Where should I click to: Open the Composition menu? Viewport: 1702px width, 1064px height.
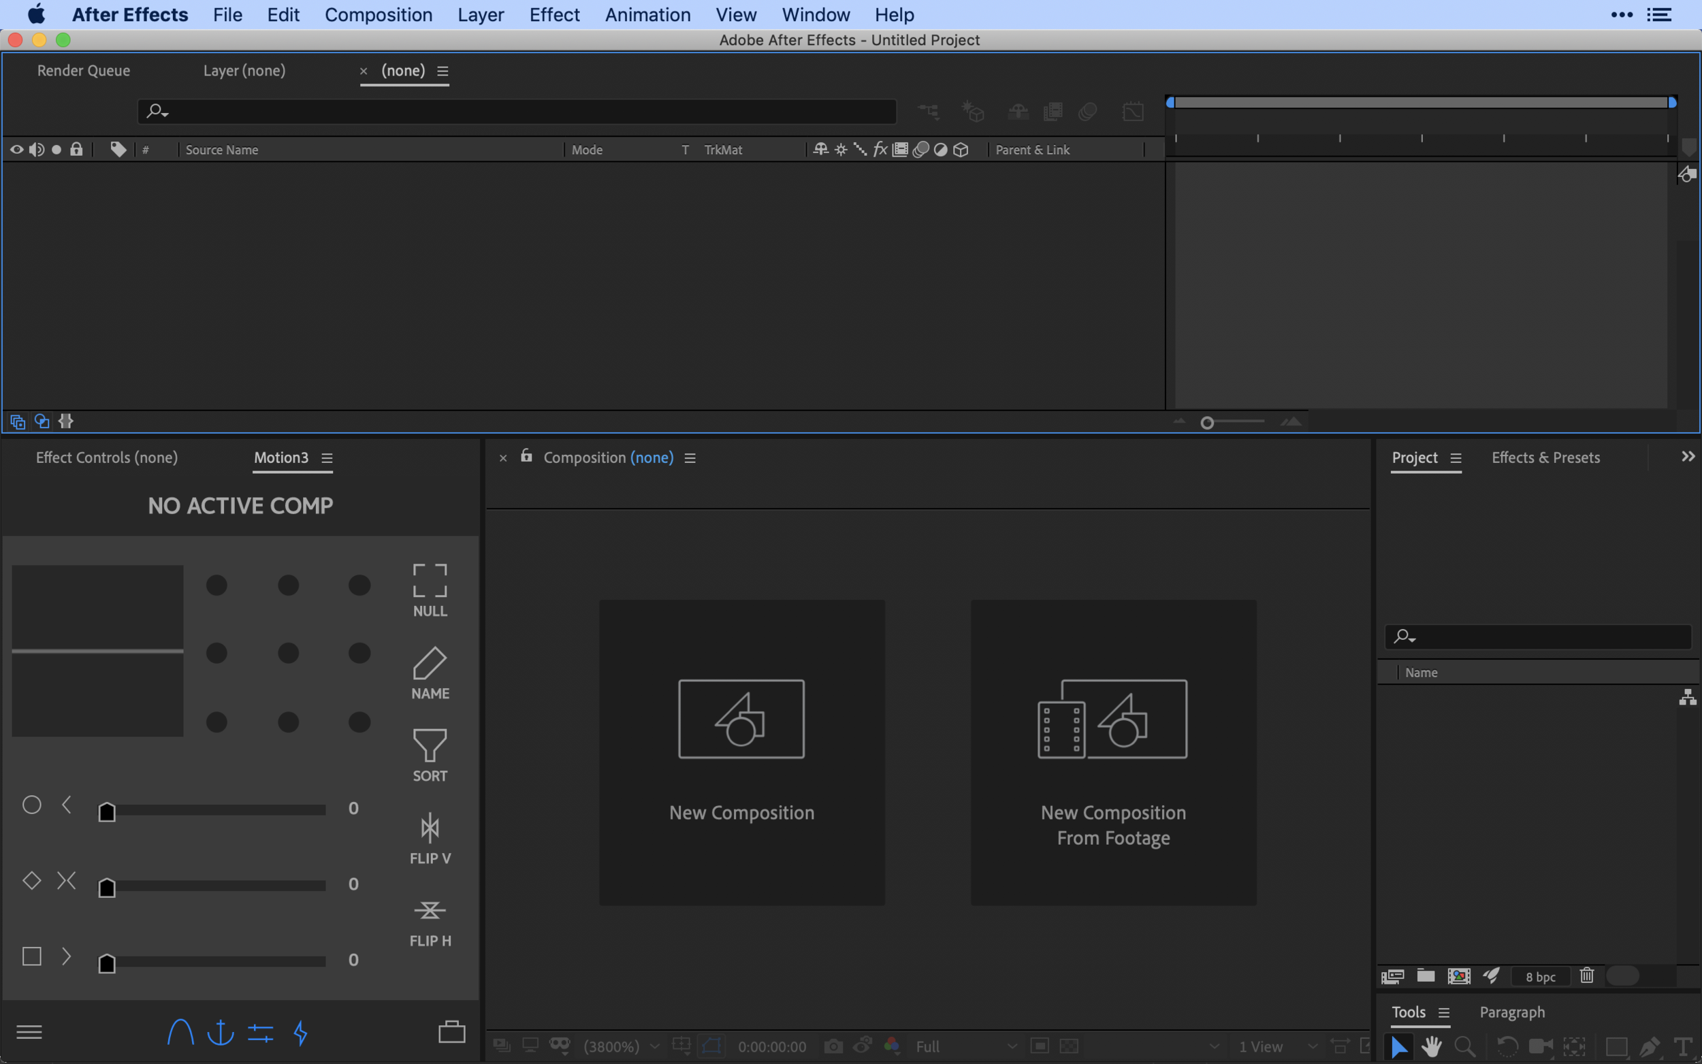[x=379, y=15]
